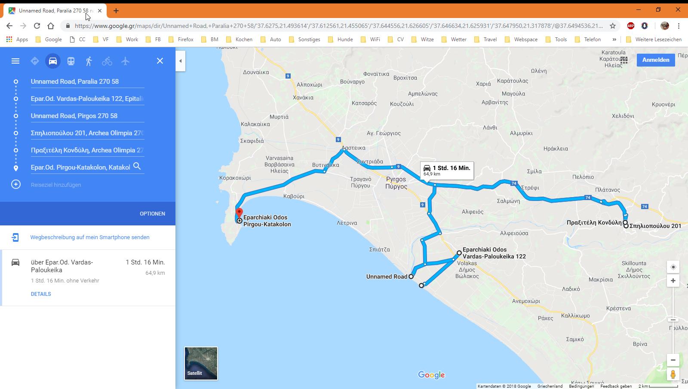This screenshot has width=688, height=389.
Task: Switch to walking travel mode
Action: tap(89, 61)
